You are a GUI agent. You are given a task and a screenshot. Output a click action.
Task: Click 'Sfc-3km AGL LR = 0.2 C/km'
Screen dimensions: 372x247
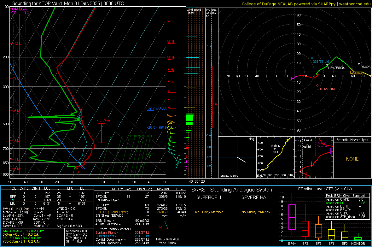[x=24, y=231]
